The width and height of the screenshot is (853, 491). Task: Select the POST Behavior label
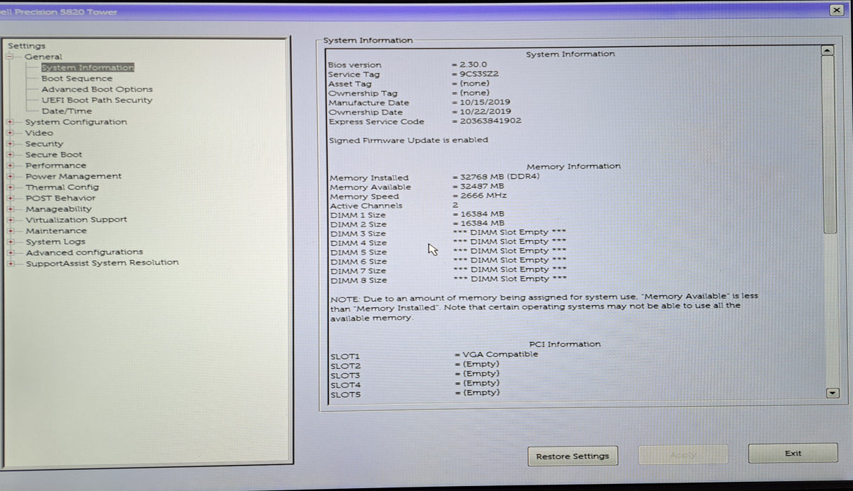coord(61,198)
